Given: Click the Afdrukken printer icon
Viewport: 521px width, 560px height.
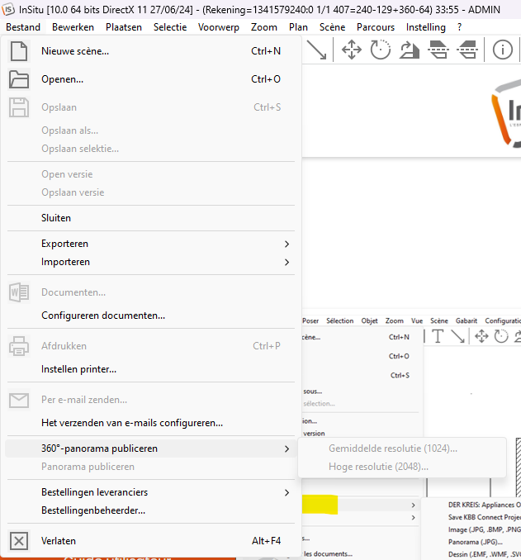Looking at the screenshot, I should 18,346.
